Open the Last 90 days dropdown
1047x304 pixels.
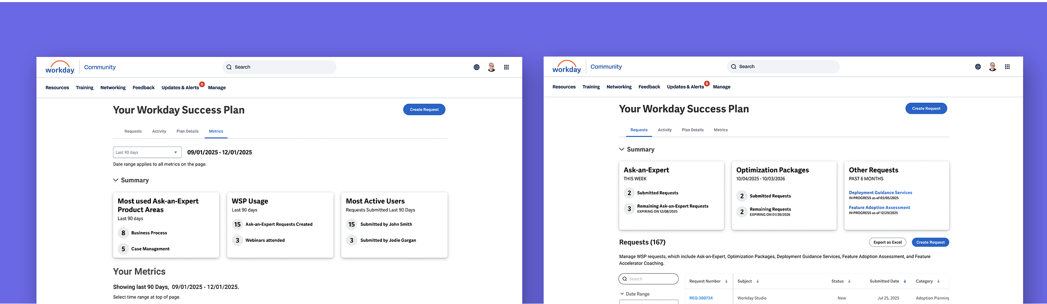coord(147,152)
